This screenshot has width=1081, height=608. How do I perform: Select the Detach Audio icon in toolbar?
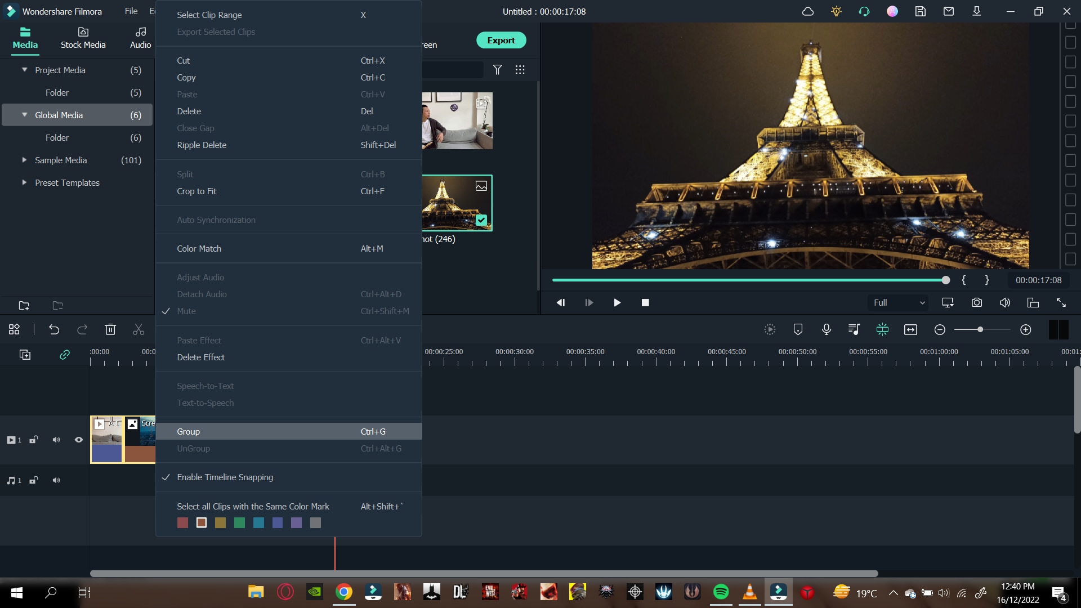click(854, 329)
